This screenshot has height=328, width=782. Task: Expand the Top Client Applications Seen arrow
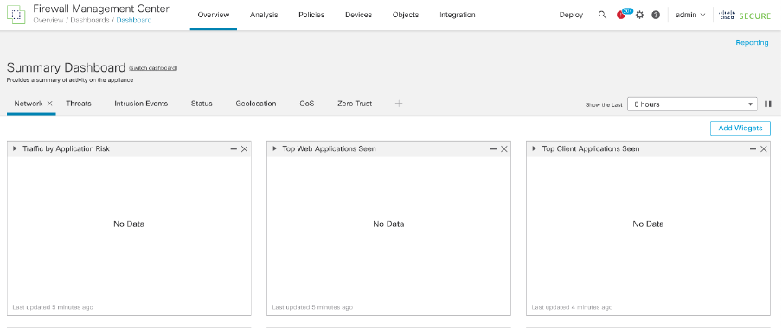[535, 148]
